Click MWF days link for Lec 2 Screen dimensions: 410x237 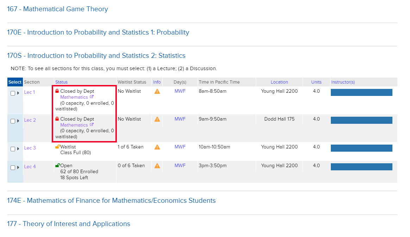point(180,119)
